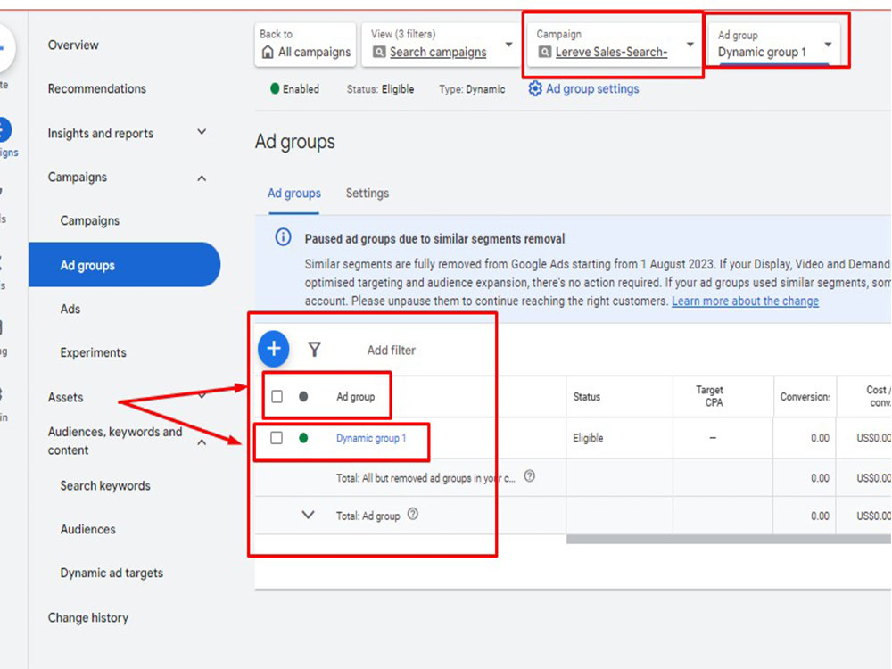
Task: Click the Status: Eligible label
Action: (x=381, y=89)
